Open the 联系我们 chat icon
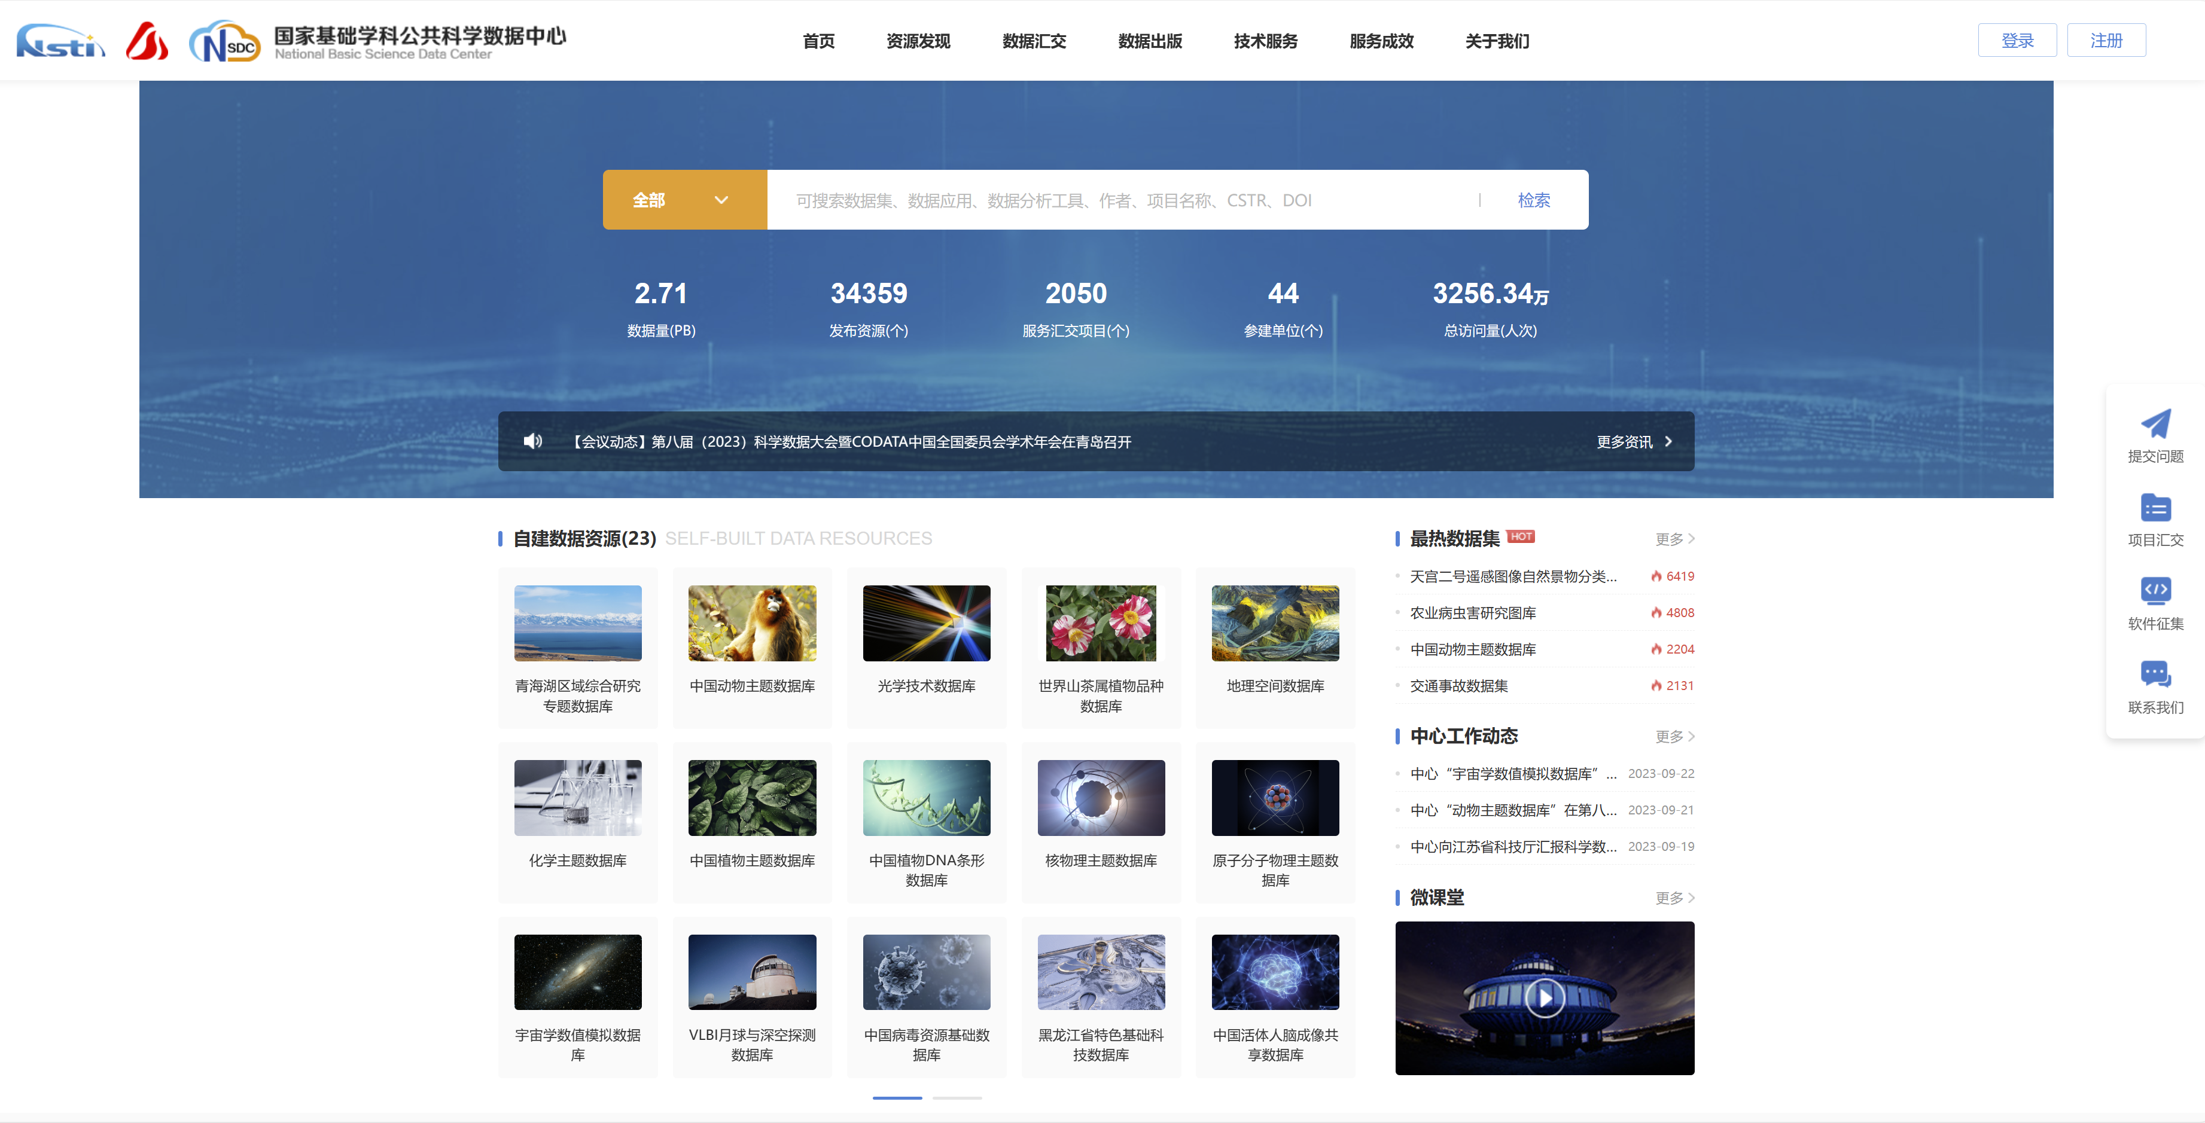 pos(2155,675)
